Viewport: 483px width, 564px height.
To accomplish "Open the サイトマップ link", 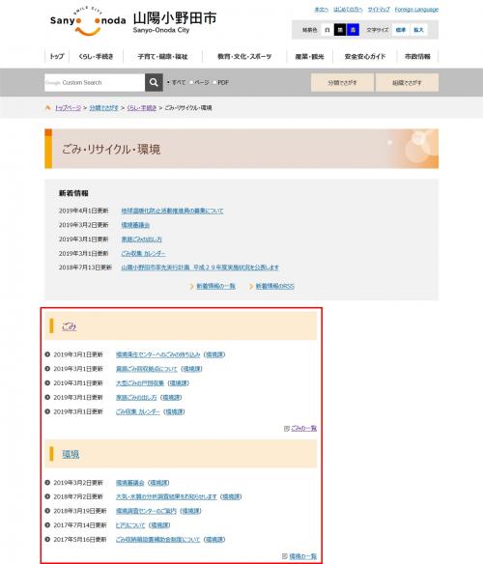I will pyautogui.click(x=379, y=10).
